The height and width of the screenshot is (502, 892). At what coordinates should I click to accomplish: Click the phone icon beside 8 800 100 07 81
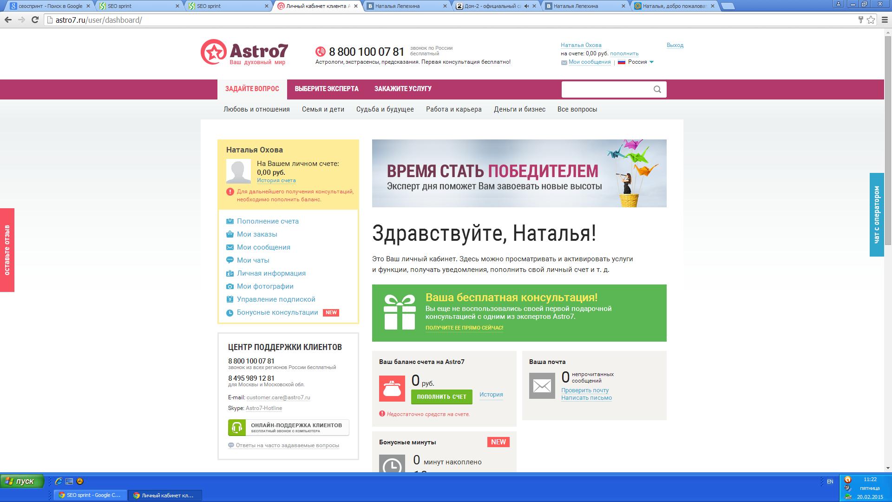point(321,52)
